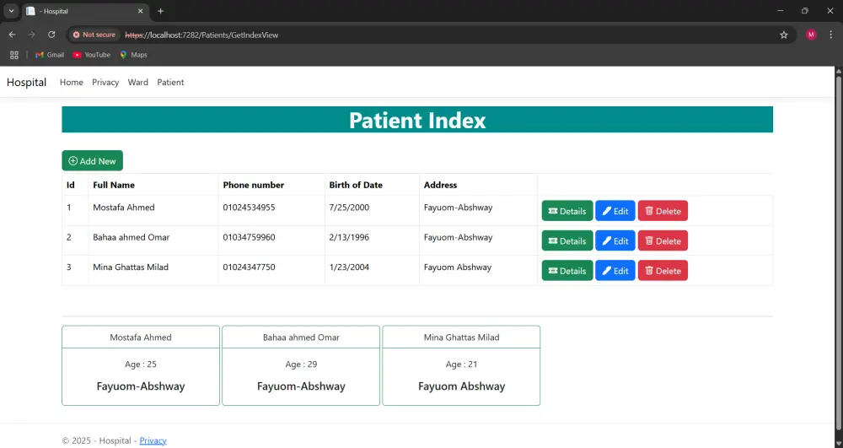Click phone number 01034759960
The width and height of the screenshot is (843, 448).
pos(249,237)
